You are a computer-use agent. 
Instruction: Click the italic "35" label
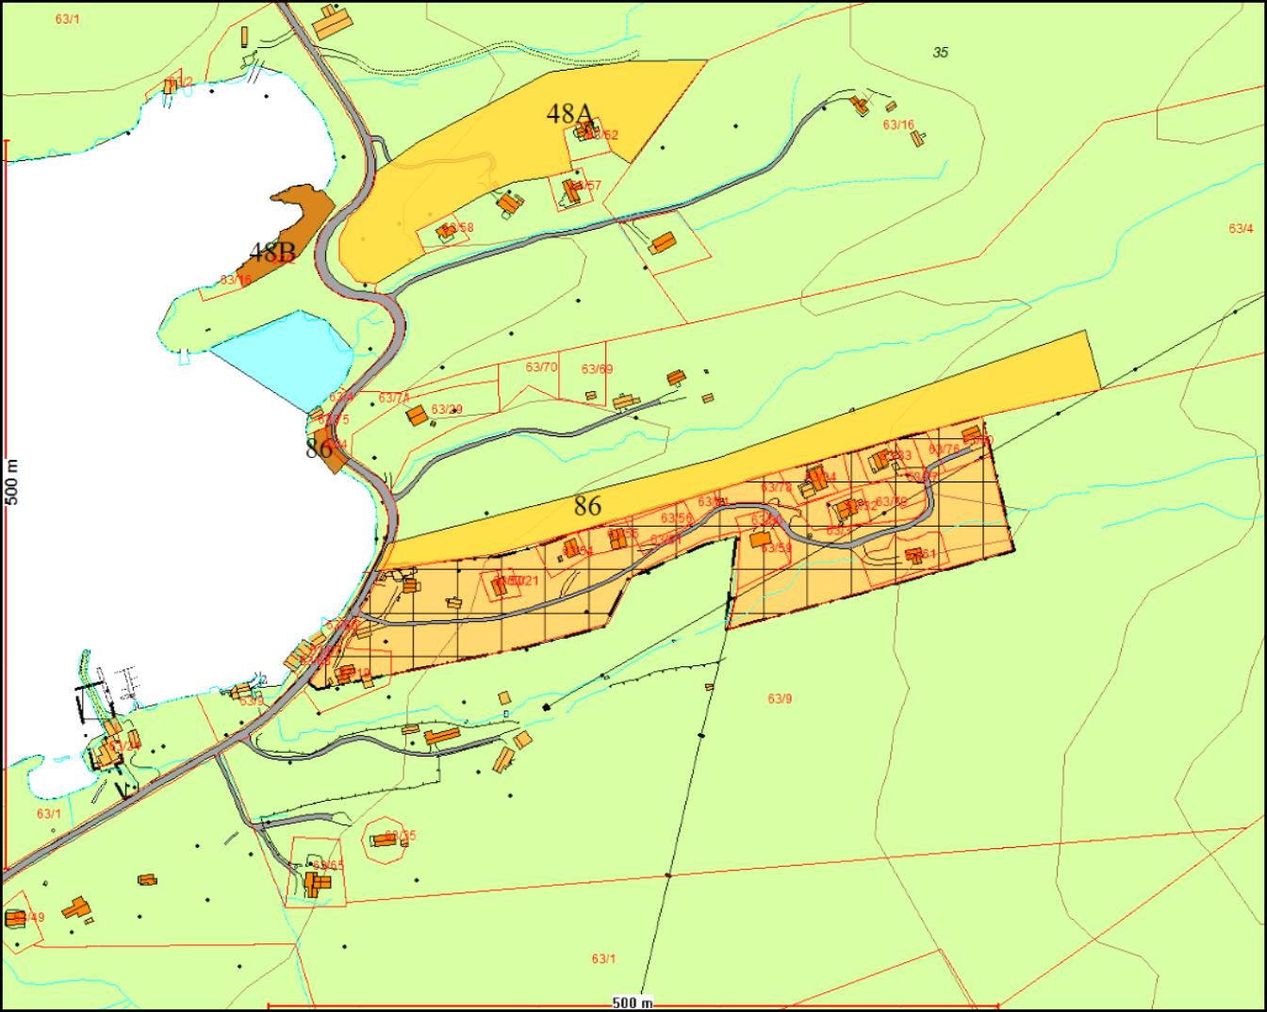click(940, 53)
